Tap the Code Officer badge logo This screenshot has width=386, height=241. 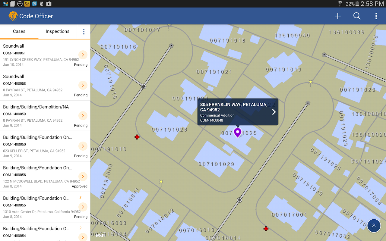click(13, 16)
